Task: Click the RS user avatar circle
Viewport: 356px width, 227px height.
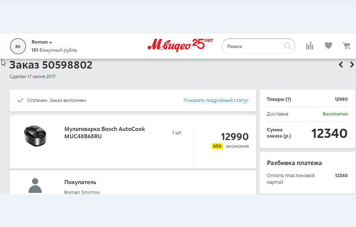Action: [18, 46]
